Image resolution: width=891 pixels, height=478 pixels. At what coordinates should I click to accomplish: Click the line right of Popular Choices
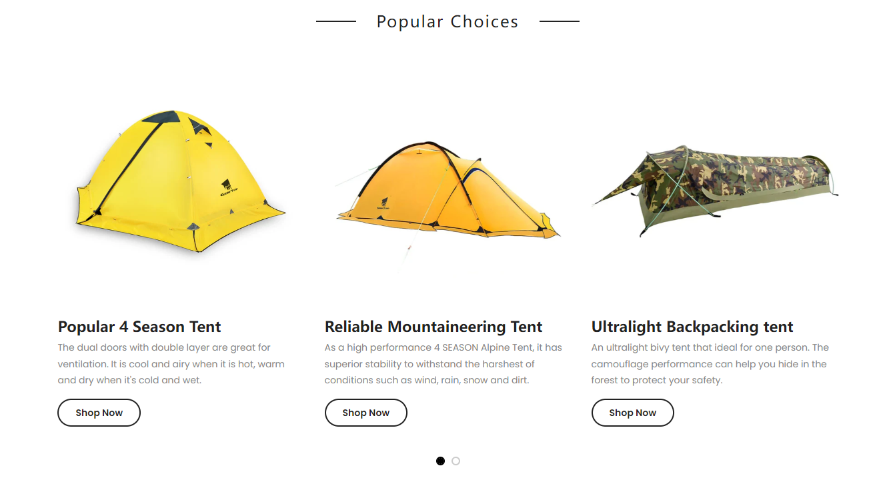click(559, 21)
